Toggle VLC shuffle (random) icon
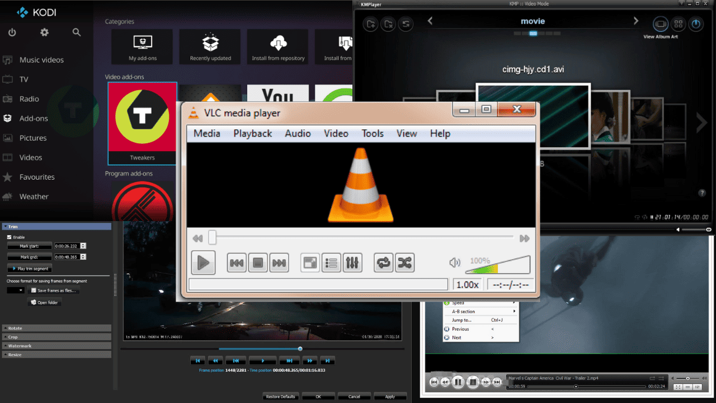716x403 pixels. tap(404, 263)
